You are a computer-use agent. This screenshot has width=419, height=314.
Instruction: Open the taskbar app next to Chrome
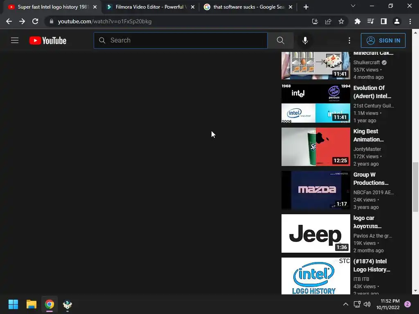(x=68, y=305)
